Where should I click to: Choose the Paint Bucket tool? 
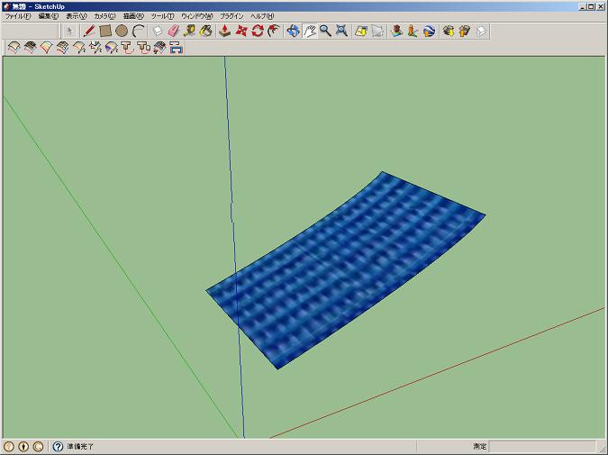point(205,31)
